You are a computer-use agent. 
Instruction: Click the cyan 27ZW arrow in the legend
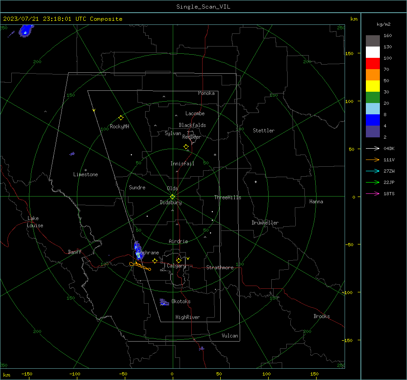[373, 171]
